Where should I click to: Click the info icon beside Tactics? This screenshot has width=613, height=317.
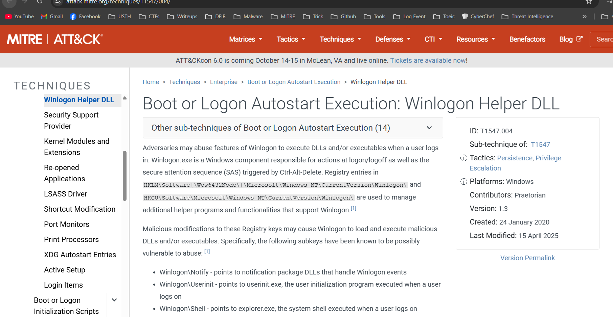point(464,158)
